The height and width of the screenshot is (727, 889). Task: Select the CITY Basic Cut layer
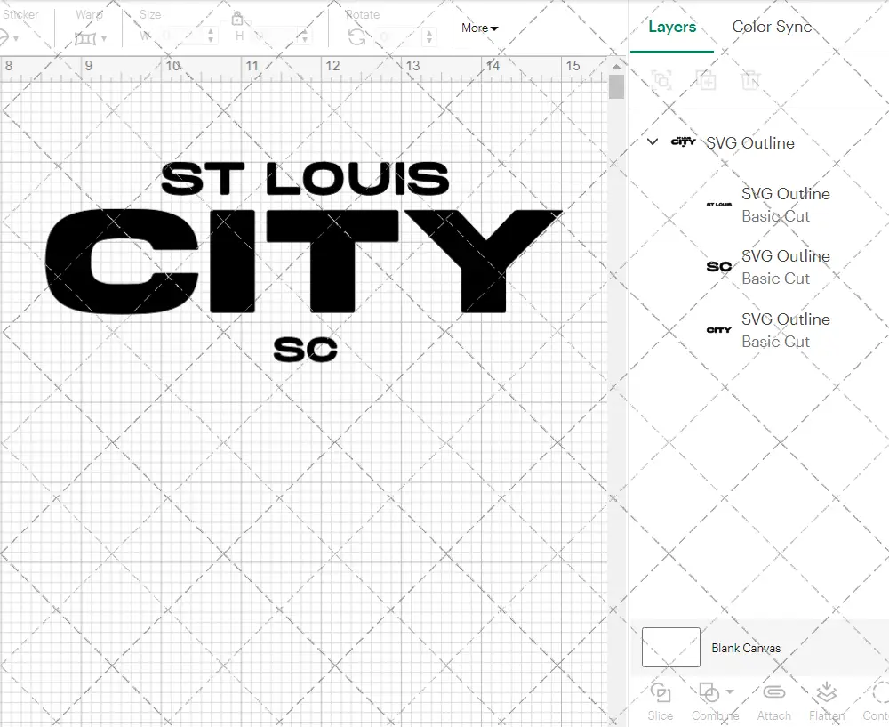786,330
